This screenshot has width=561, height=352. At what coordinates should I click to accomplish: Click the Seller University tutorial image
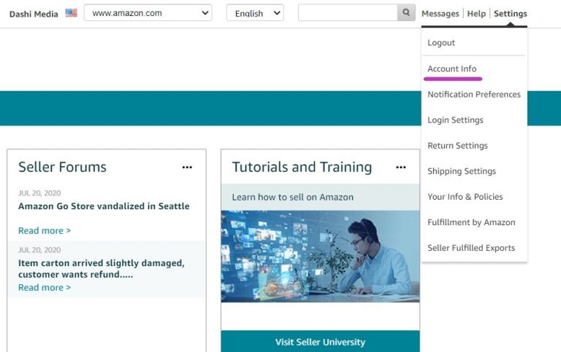click(320, 256)
